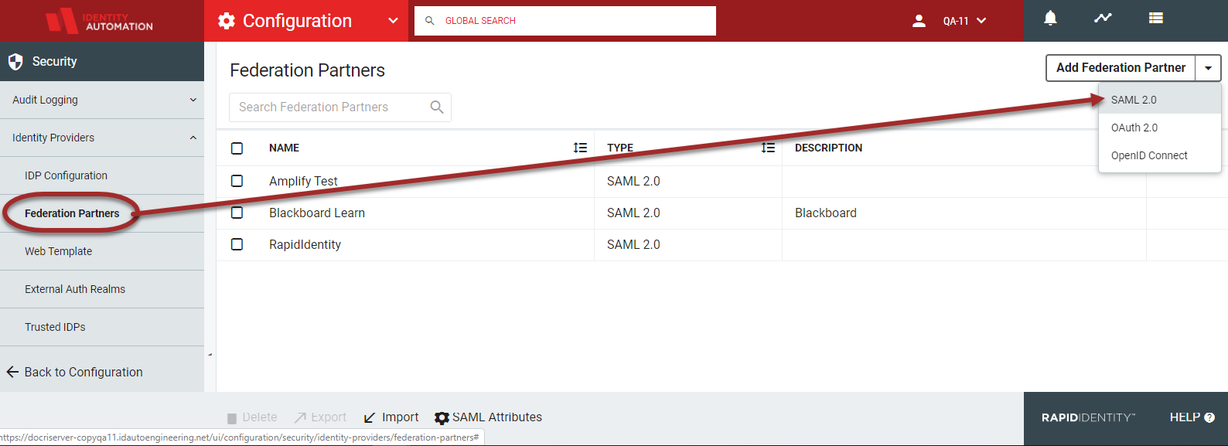Check the RapidIdentity row checkbox
This screenshot has height=446, width=1228.
(237, 244)
